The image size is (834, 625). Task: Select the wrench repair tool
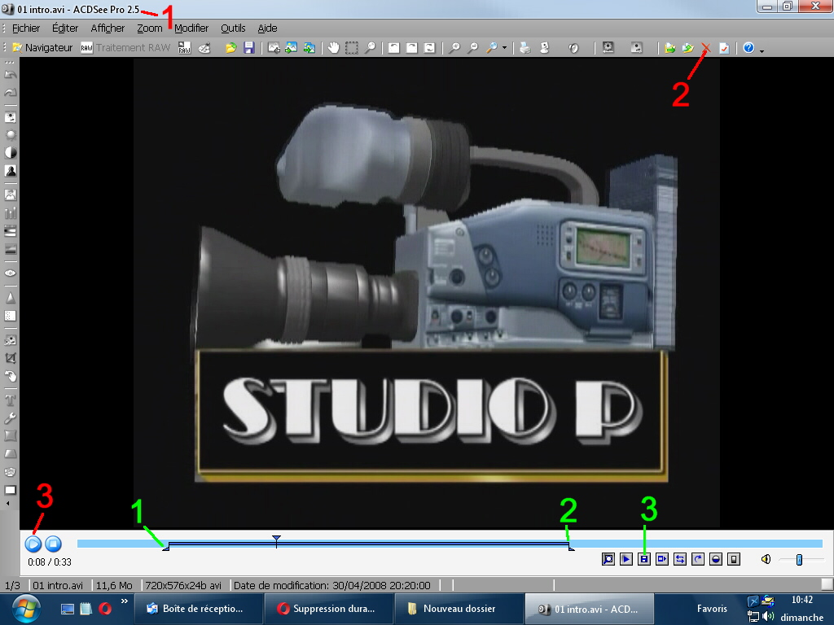click(10, 418)
